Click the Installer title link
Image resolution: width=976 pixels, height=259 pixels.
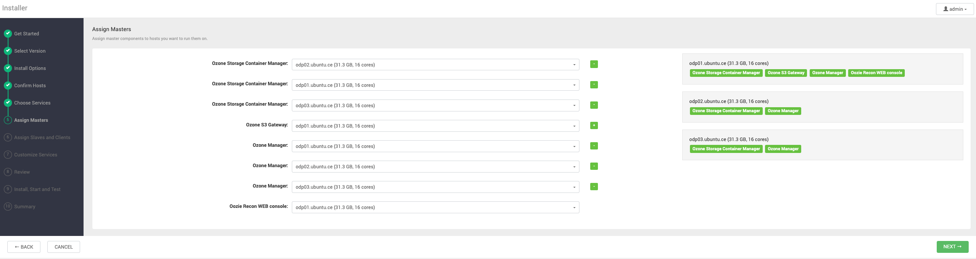[x=15, y=8]
